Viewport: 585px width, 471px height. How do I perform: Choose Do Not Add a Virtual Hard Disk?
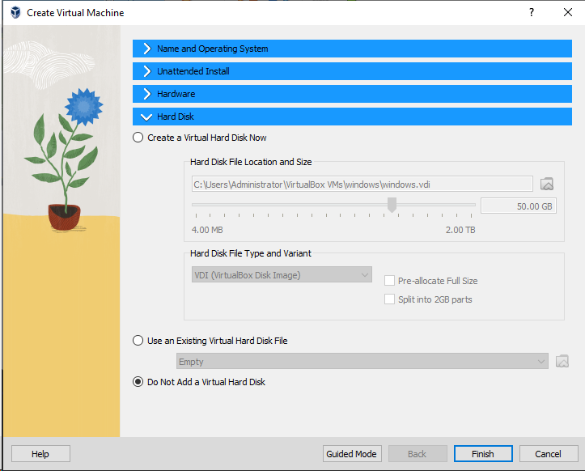tap(138, 382)
